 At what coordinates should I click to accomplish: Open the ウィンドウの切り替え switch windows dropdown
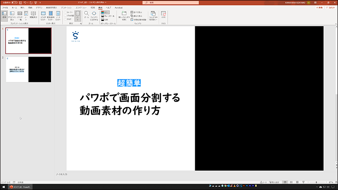click(x=153, y=16)
